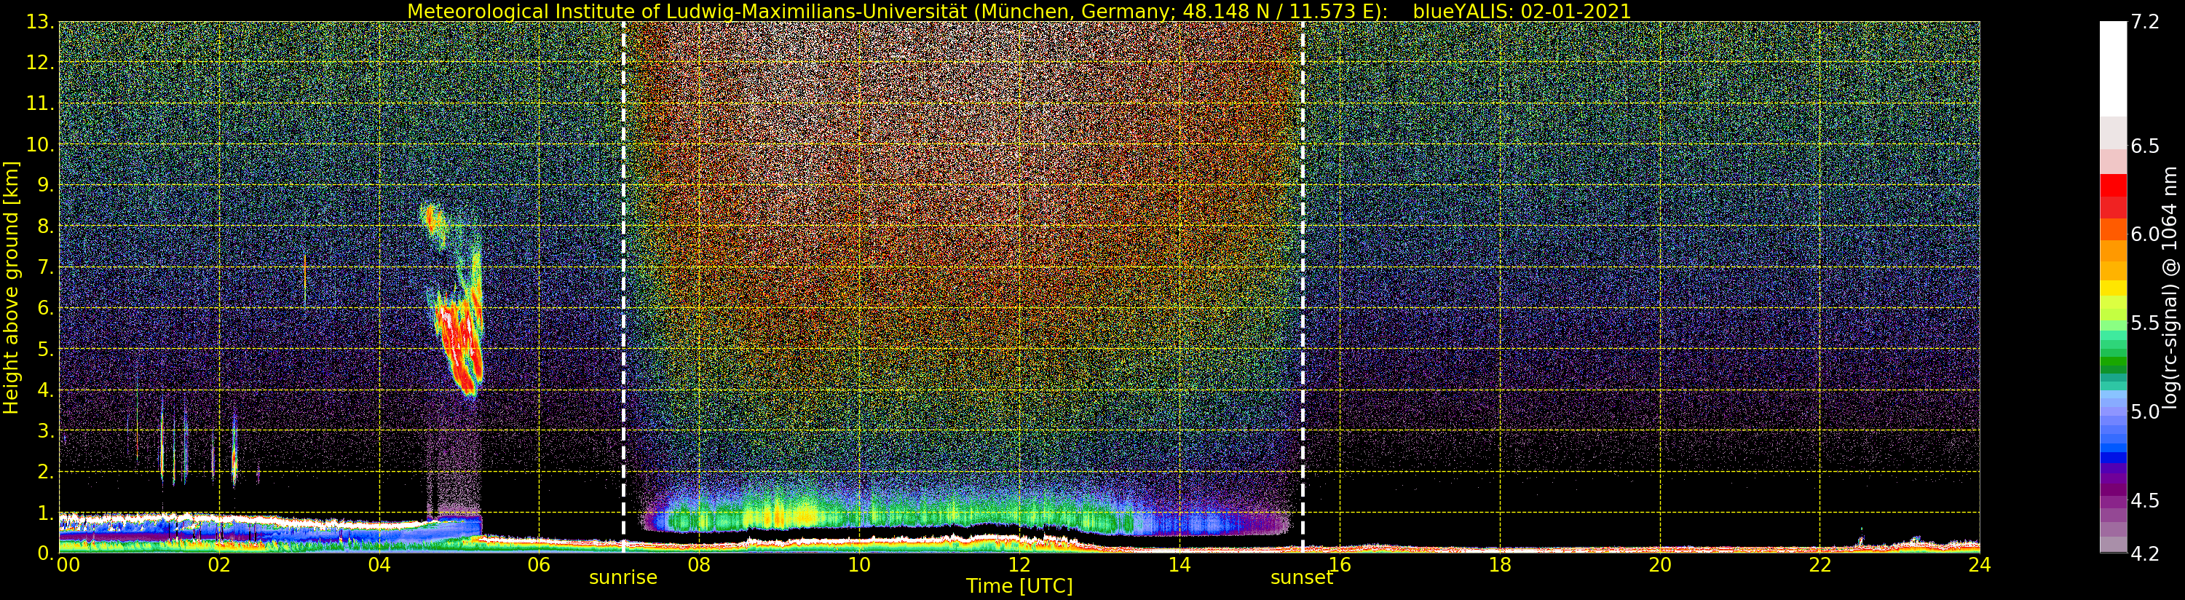Image resolution: width=2185 pixels, height=600 pixels.
Task: Click the height axis tick '6.'
Action: pos(45,308)
